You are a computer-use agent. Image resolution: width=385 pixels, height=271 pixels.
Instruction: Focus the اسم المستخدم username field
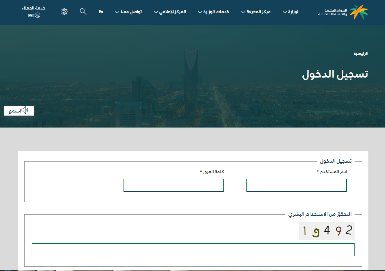297,185
